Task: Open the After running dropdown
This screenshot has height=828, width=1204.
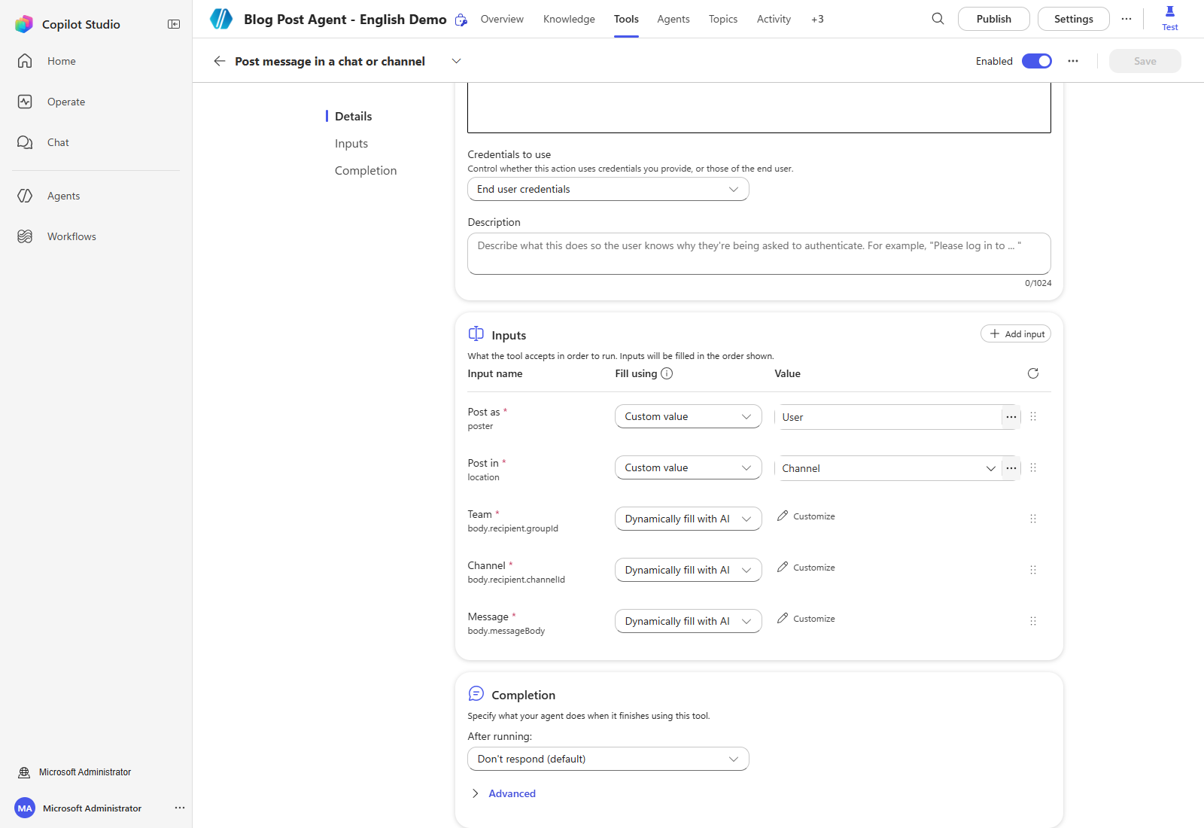Action: coord(608,759)
